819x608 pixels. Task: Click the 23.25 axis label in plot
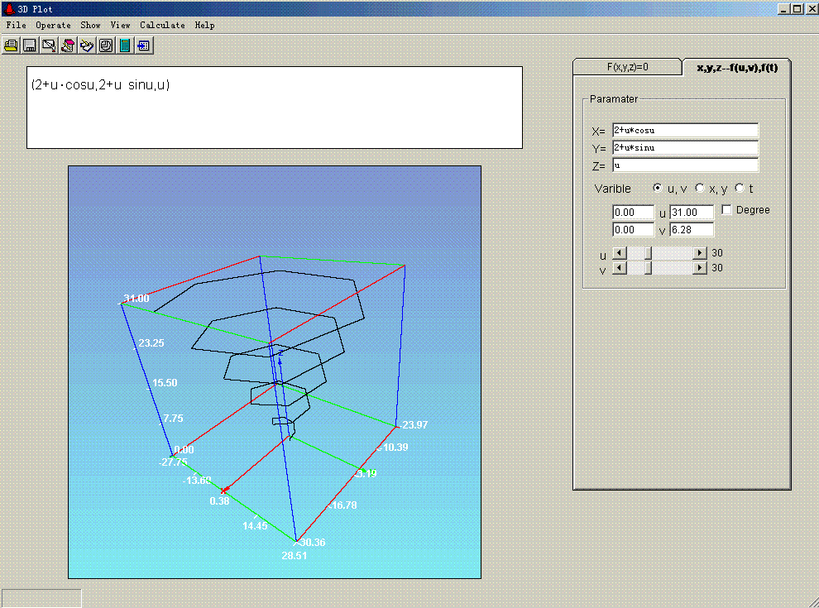tap(151, 343)
